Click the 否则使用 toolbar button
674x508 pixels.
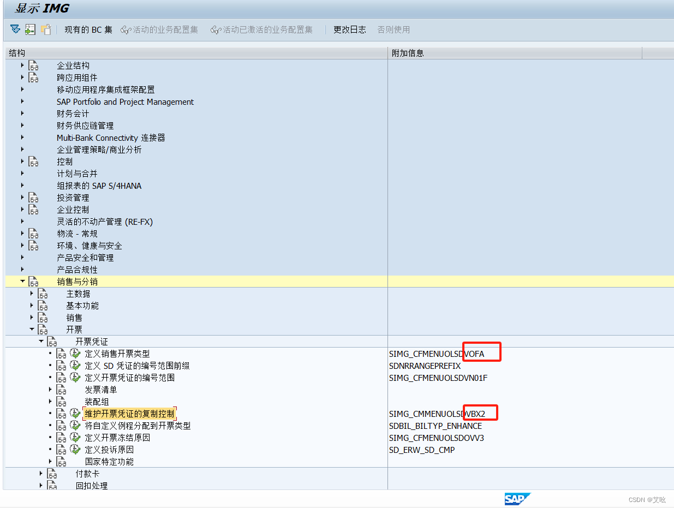[x=393, y=29]
